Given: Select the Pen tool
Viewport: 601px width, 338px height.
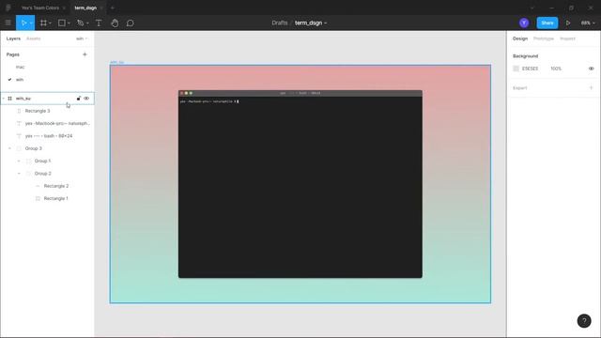Looking at the screenshot, I should [80, 23].
